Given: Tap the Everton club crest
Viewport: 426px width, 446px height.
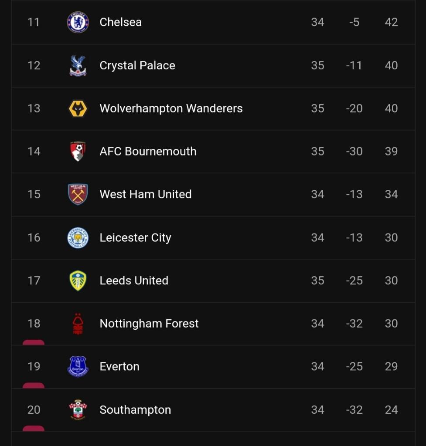Looking at the screenshot, I should (78, 367).
